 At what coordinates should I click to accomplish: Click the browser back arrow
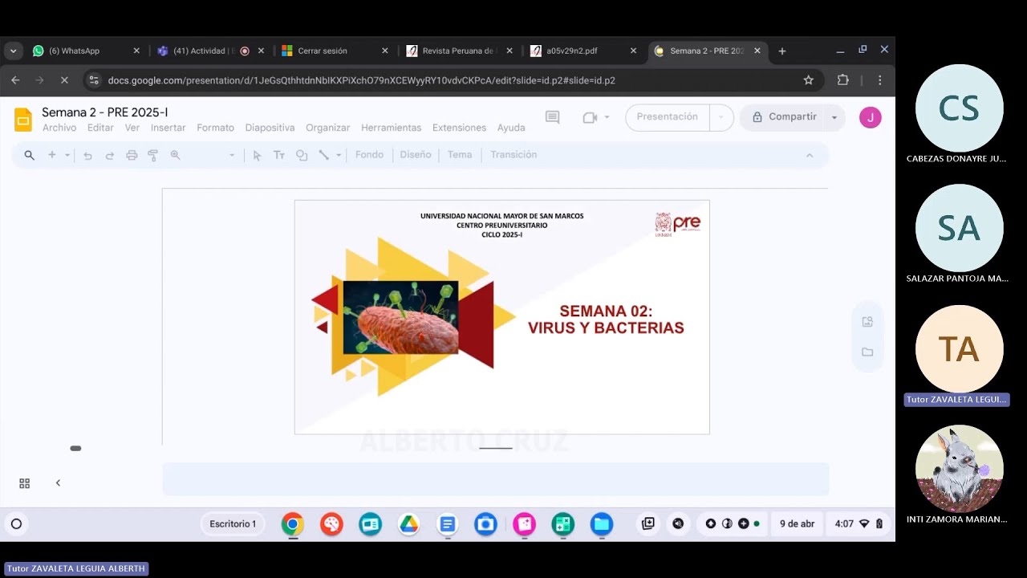point(15,80)
